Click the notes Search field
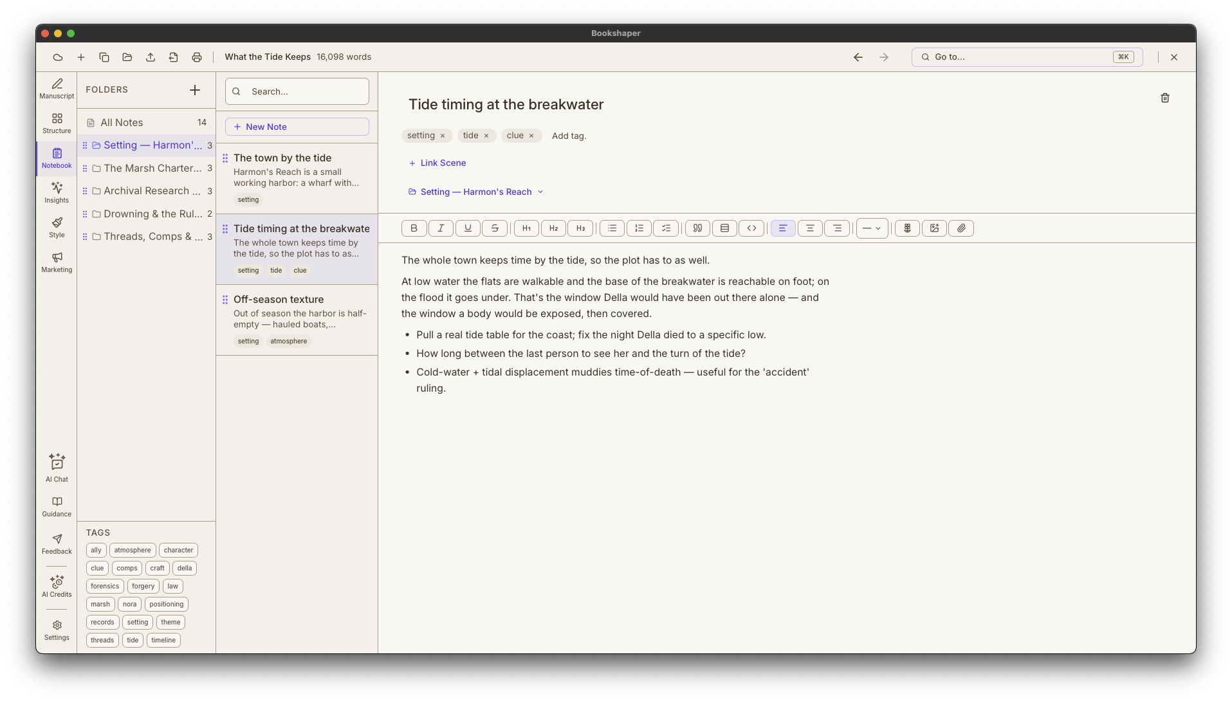This screenshot has height=701, width=1232. click(297, 91)
